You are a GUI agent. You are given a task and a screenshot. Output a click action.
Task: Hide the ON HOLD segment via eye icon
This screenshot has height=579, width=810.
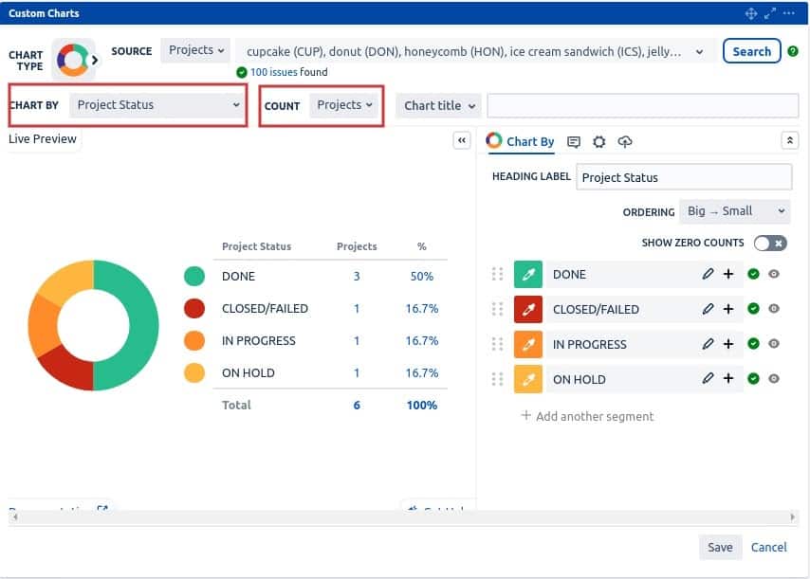pyautogui.click(x=774, y=379)
